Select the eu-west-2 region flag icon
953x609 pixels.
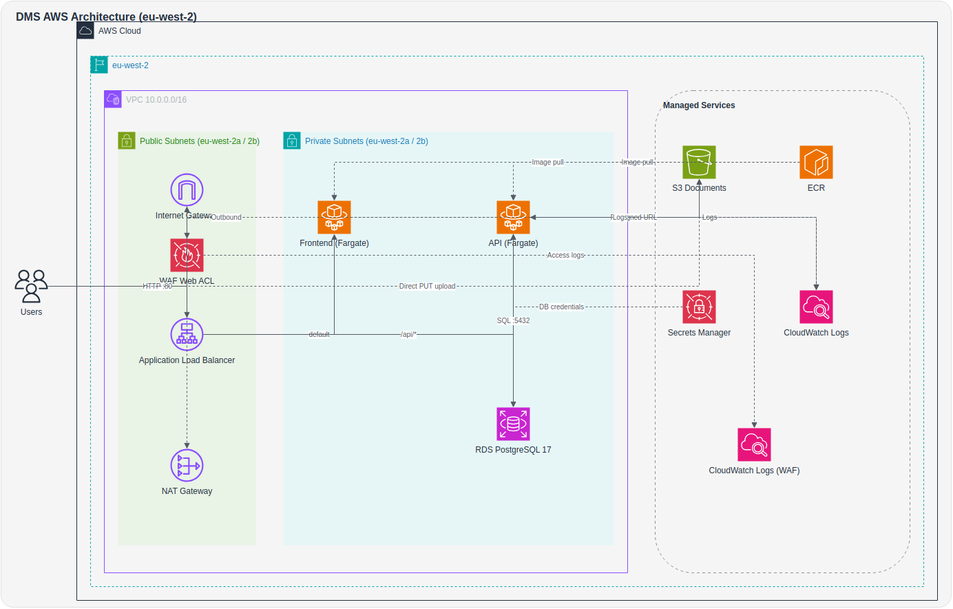click(x=99, y=65)
